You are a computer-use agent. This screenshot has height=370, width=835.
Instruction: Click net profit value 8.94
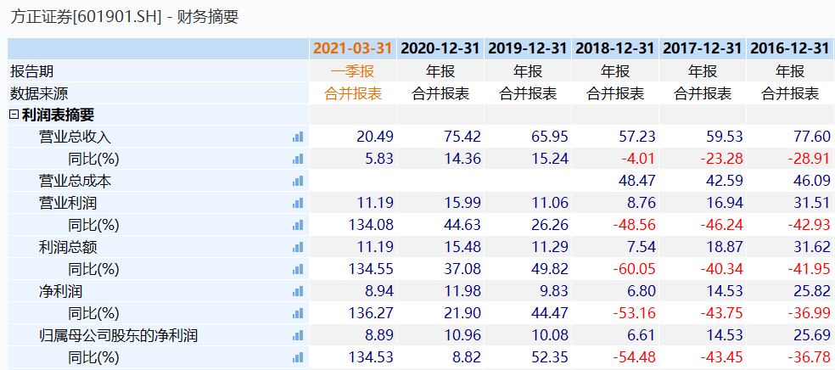(378, 291)
